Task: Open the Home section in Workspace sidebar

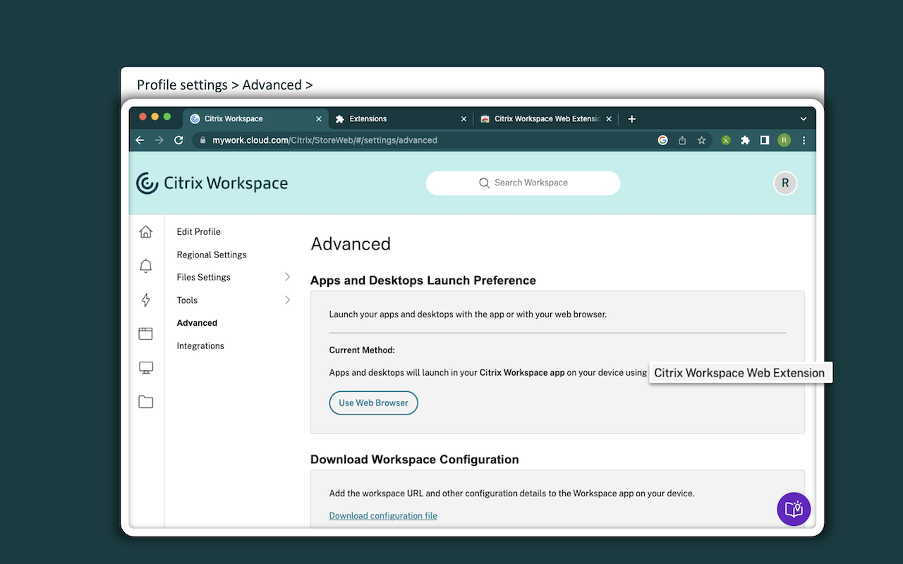Action: pyautogui.click(x=145, y=231)
